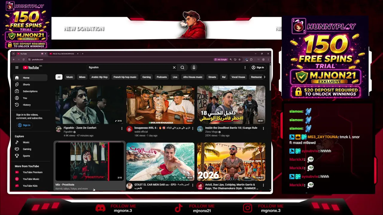Select the Music filter chip

[x=70, y=77]
